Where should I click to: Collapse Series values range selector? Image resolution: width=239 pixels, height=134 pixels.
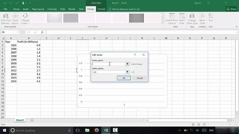coord(127,72)
